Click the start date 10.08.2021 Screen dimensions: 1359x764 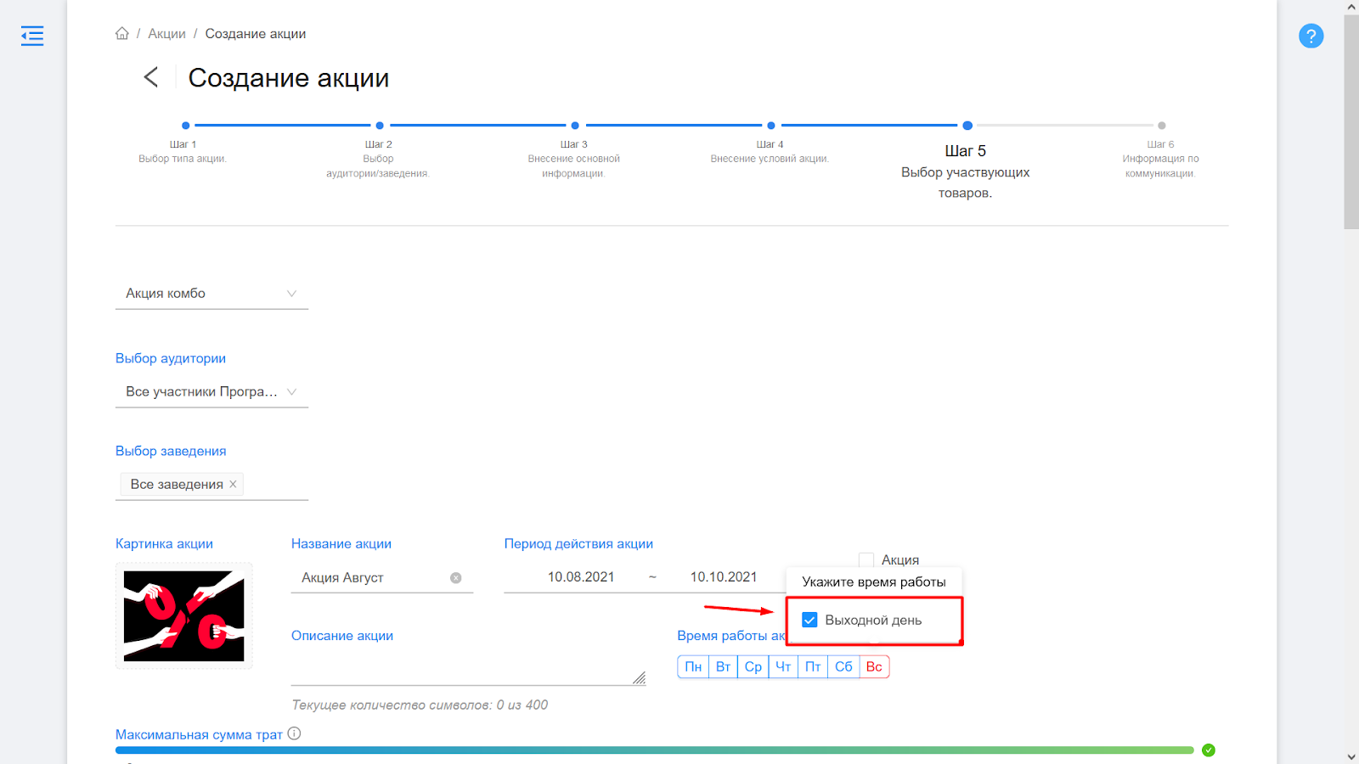[581, 577]
